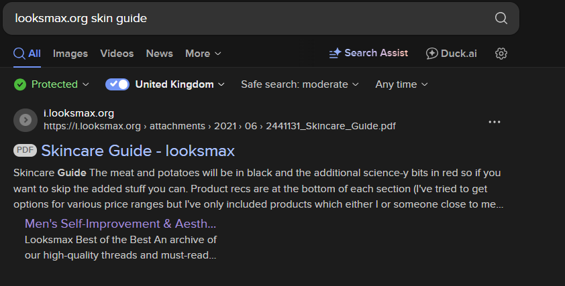The height and width of the screenshot is (286, 565).
Task: Open the News tab
Action: click(159, 54)
